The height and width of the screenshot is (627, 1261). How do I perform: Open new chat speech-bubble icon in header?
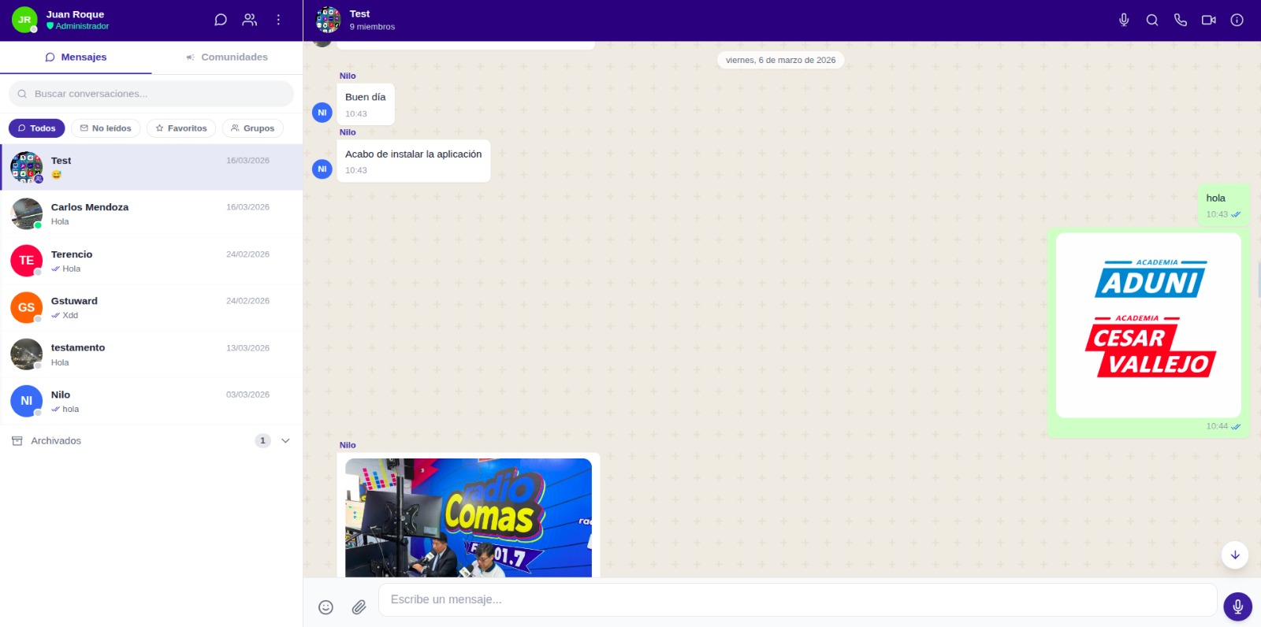click(x=221, y=20)
